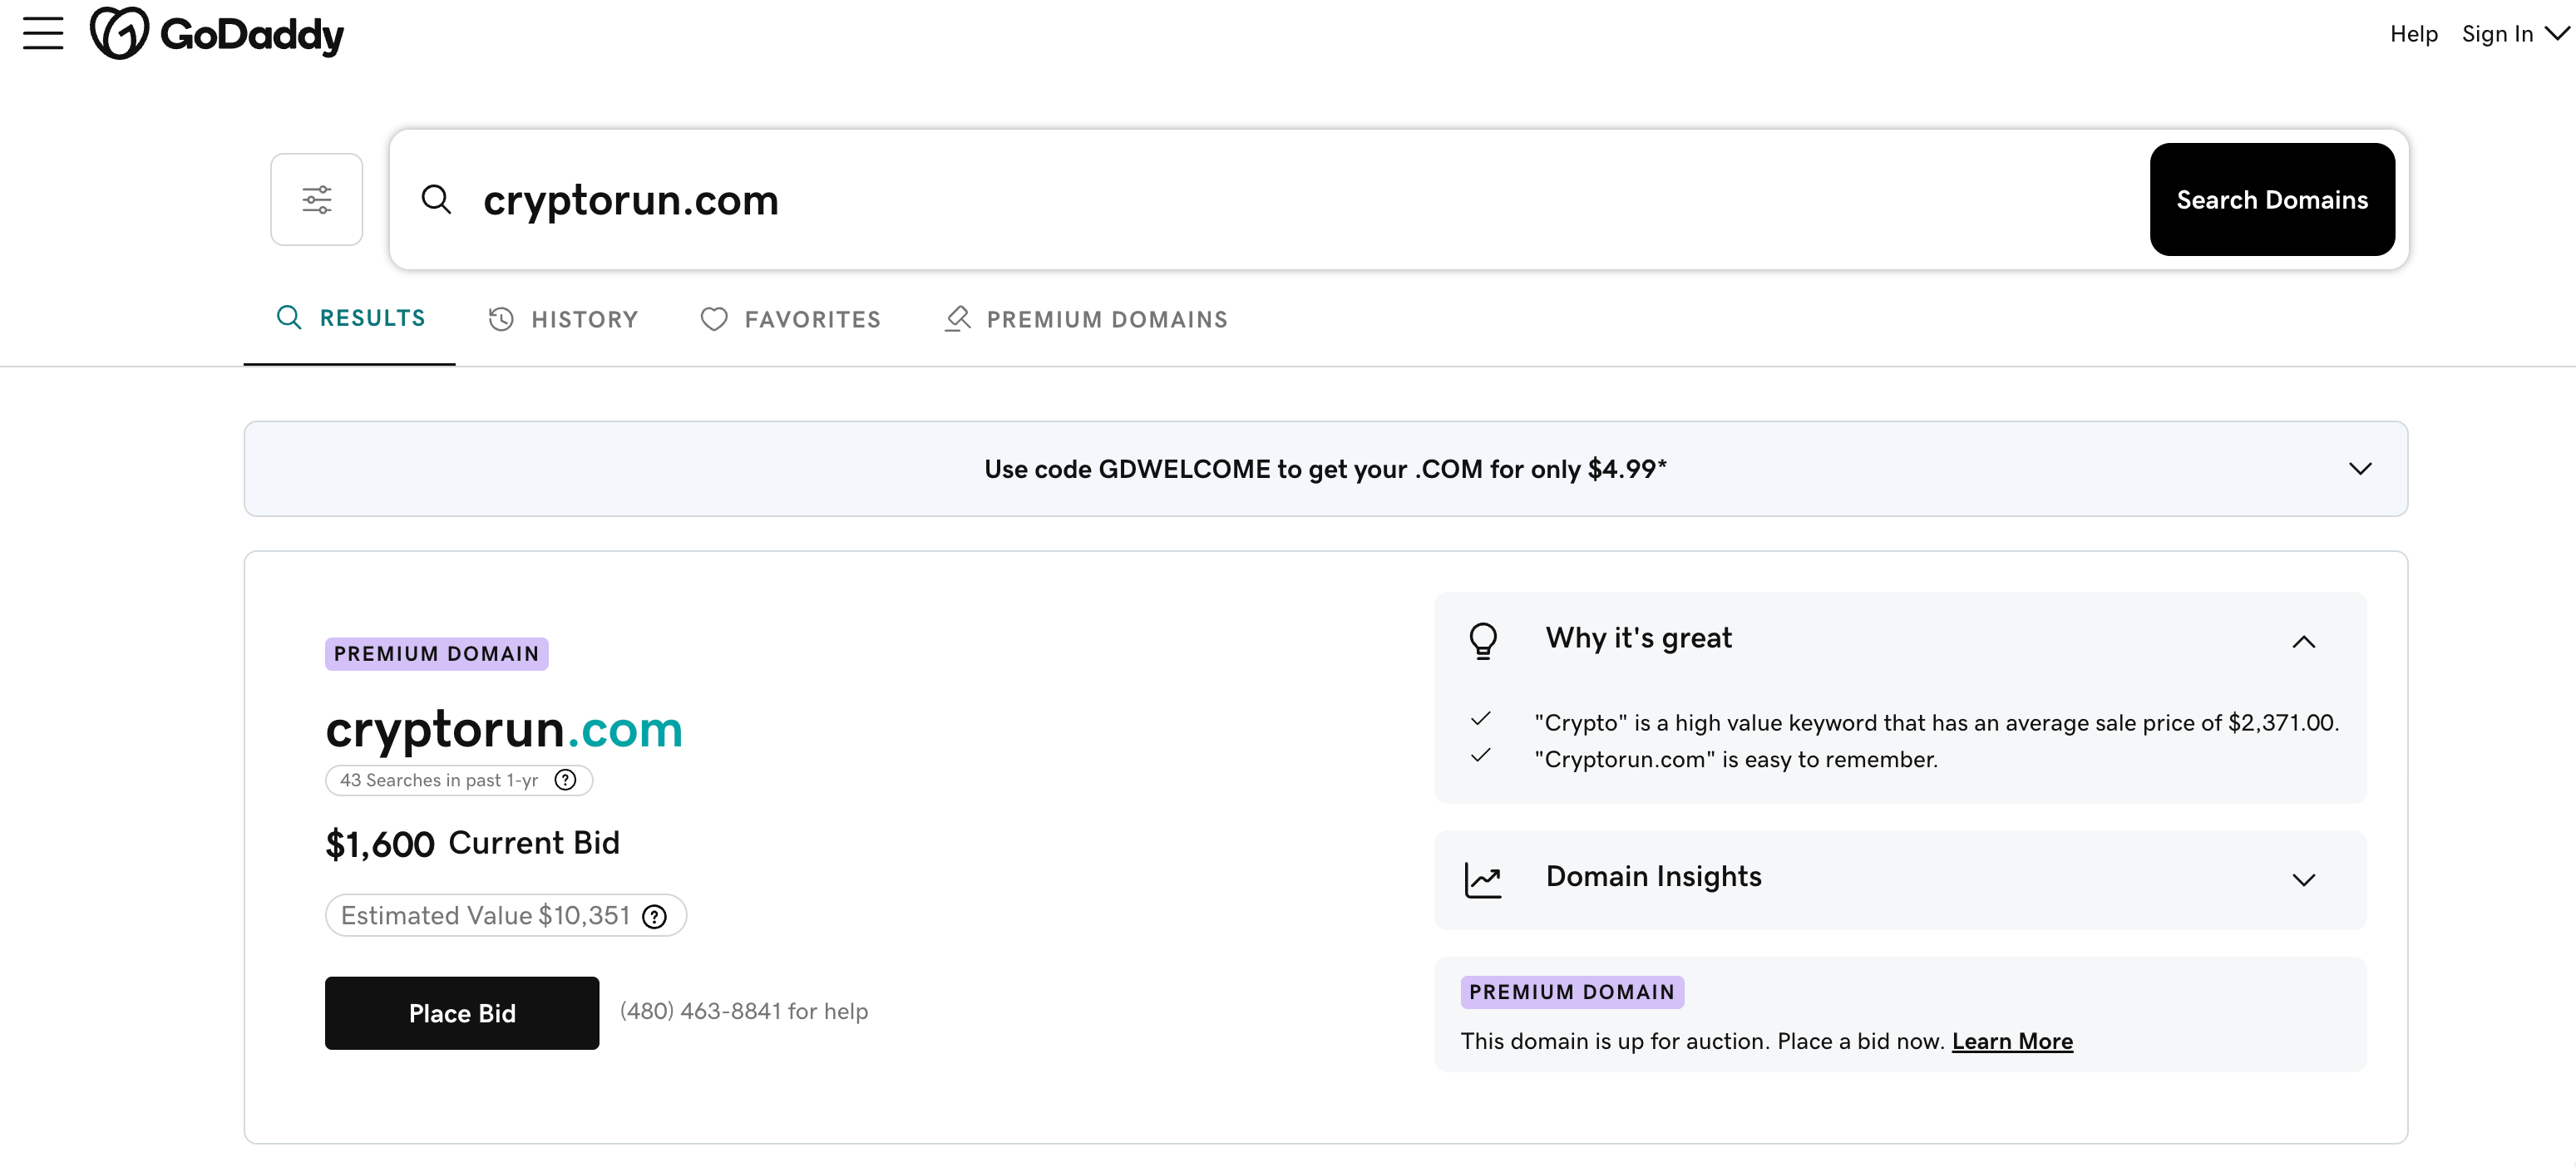Click the GoDaddy logo
Screen dimensions: 2576x1167
tap(217, 34)
